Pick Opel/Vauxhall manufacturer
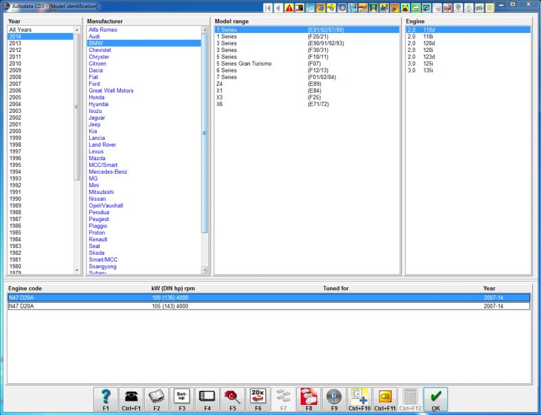This screenshot has height=415, width=541. (106, 205)
